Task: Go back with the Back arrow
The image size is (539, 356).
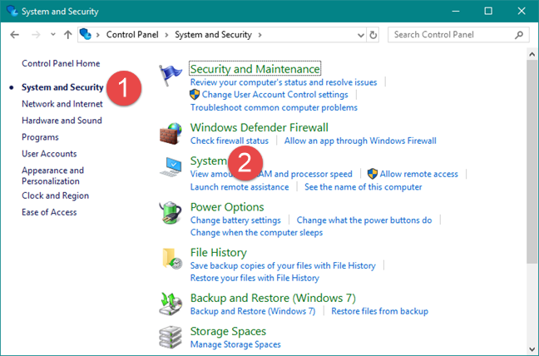Action: coord(14,35)
